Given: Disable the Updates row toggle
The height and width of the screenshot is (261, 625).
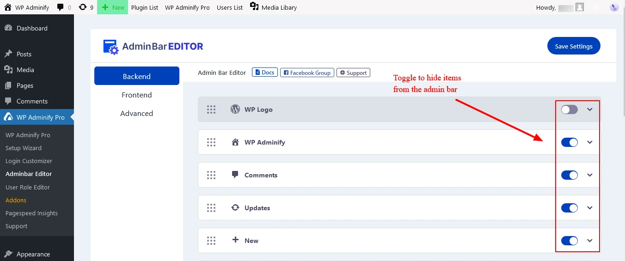Looking at the screenshot, I should 570,208.
